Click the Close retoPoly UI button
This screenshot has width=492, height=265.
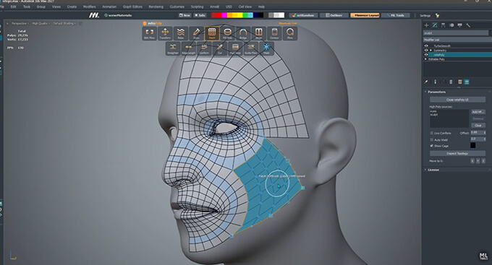[457, 100]
